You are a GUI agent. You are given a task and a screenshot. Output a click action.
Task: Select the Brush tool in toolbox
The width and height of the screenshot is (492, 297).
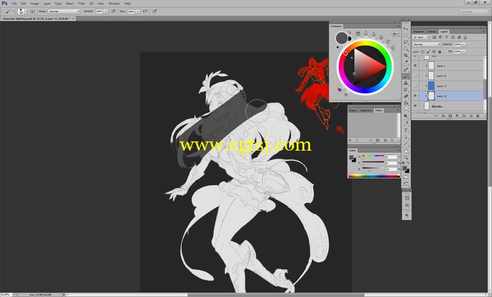click(406, 76)
